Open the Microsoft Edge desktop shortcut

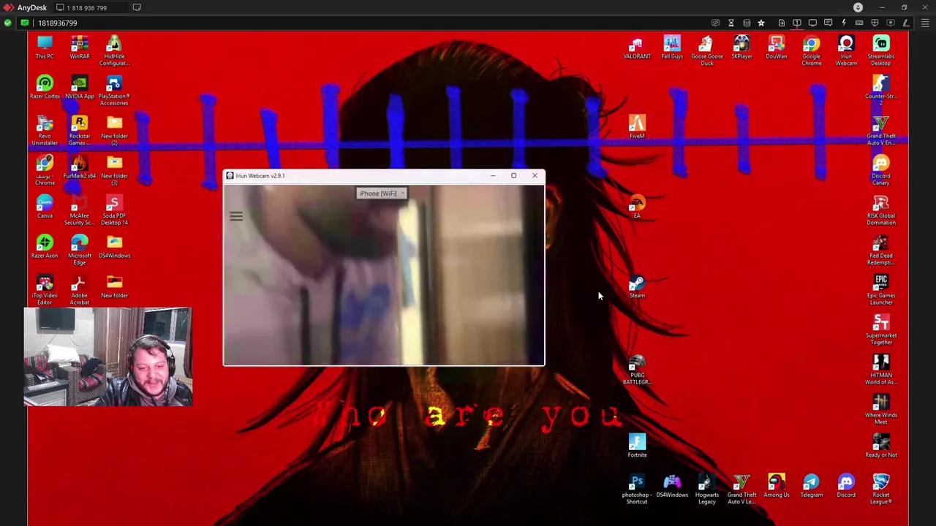(x=80, y=250)
